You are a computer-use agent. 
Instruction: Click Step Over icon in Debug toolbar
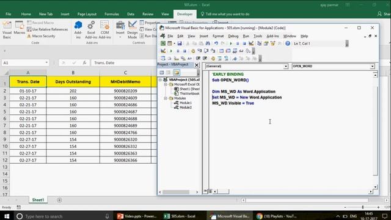pyautogui.click(x=206, y=51)
